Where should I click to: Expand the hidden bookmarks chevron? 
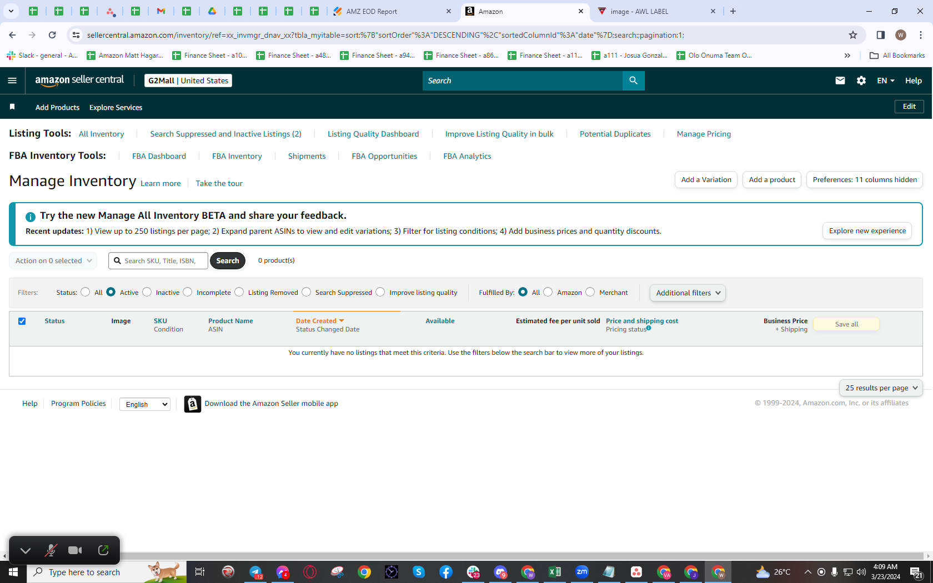coord(847,56)
